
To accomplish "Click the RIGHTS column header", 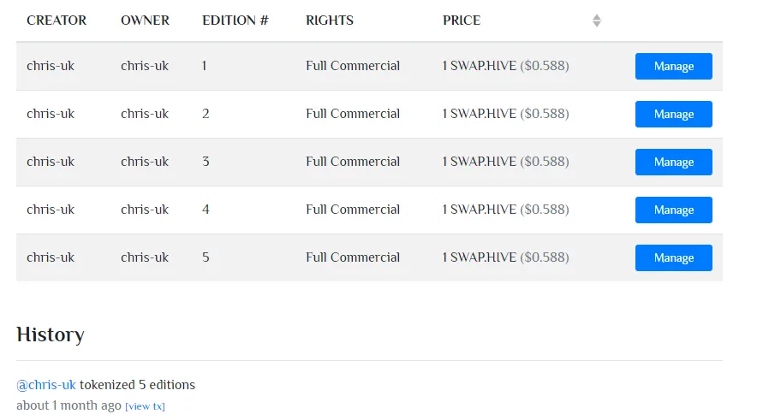I will pos(329,21).
